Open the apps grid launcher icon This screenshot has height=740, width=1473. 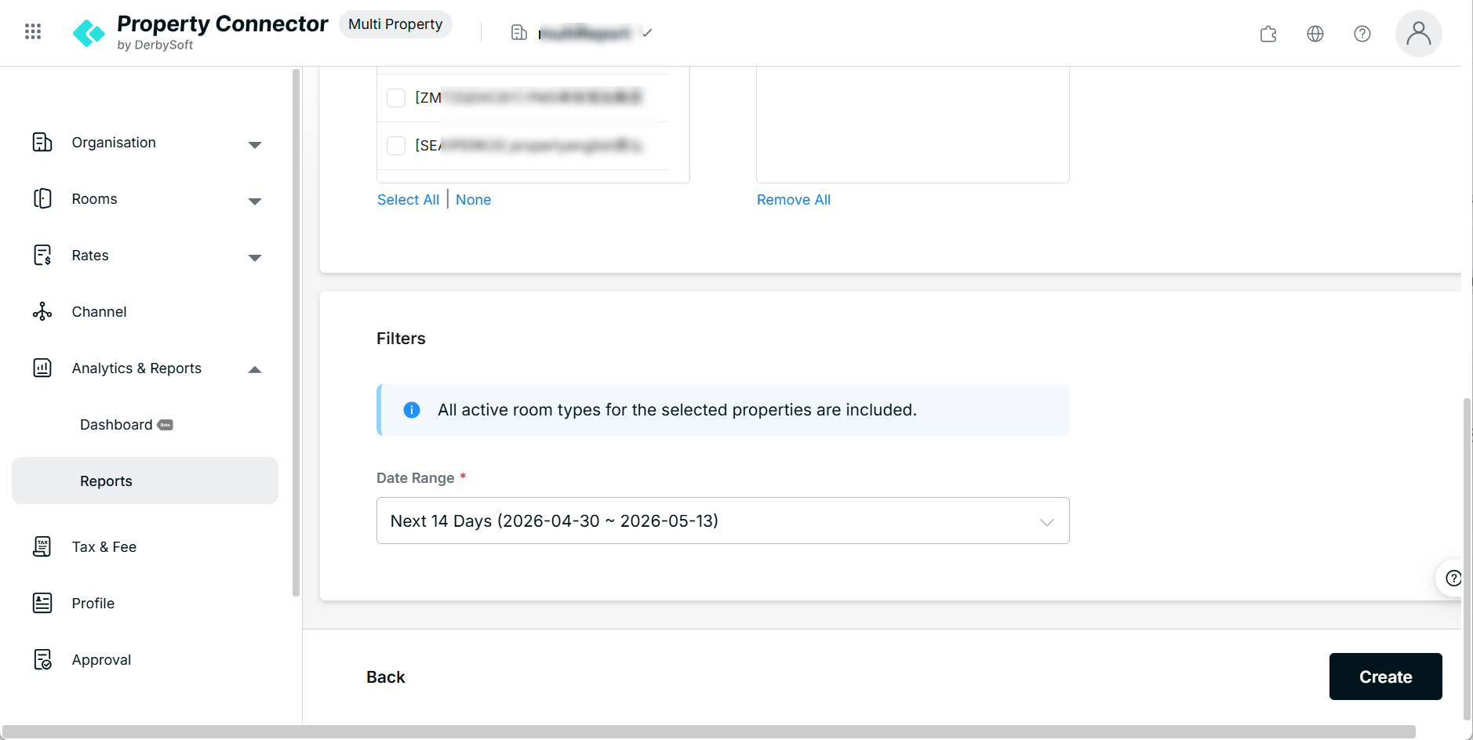pos(33,31)
